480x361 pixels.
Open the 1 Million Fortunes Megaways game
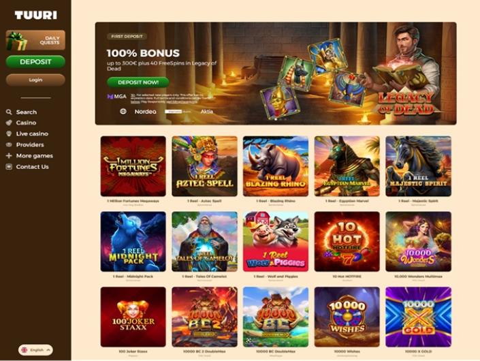[133, 166]
